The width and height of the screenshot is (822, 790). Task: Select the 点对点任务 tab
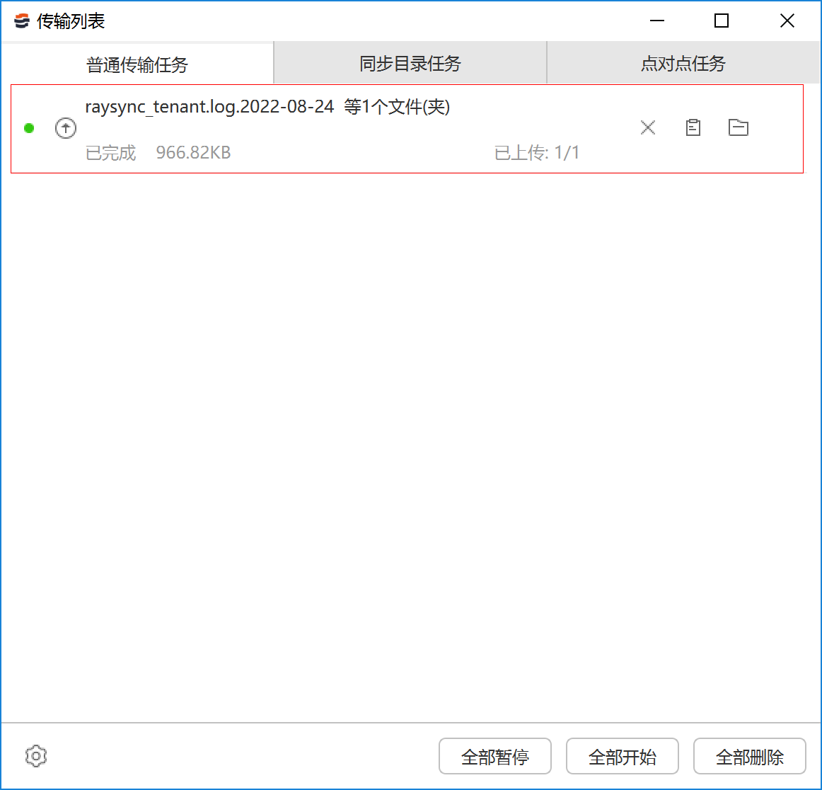(x=683, y=64)
